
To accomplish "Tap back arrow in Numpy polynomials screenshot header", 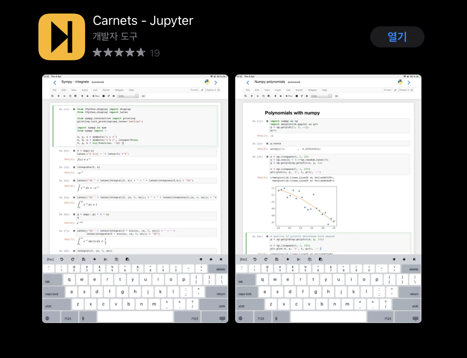I will [248, 82].
